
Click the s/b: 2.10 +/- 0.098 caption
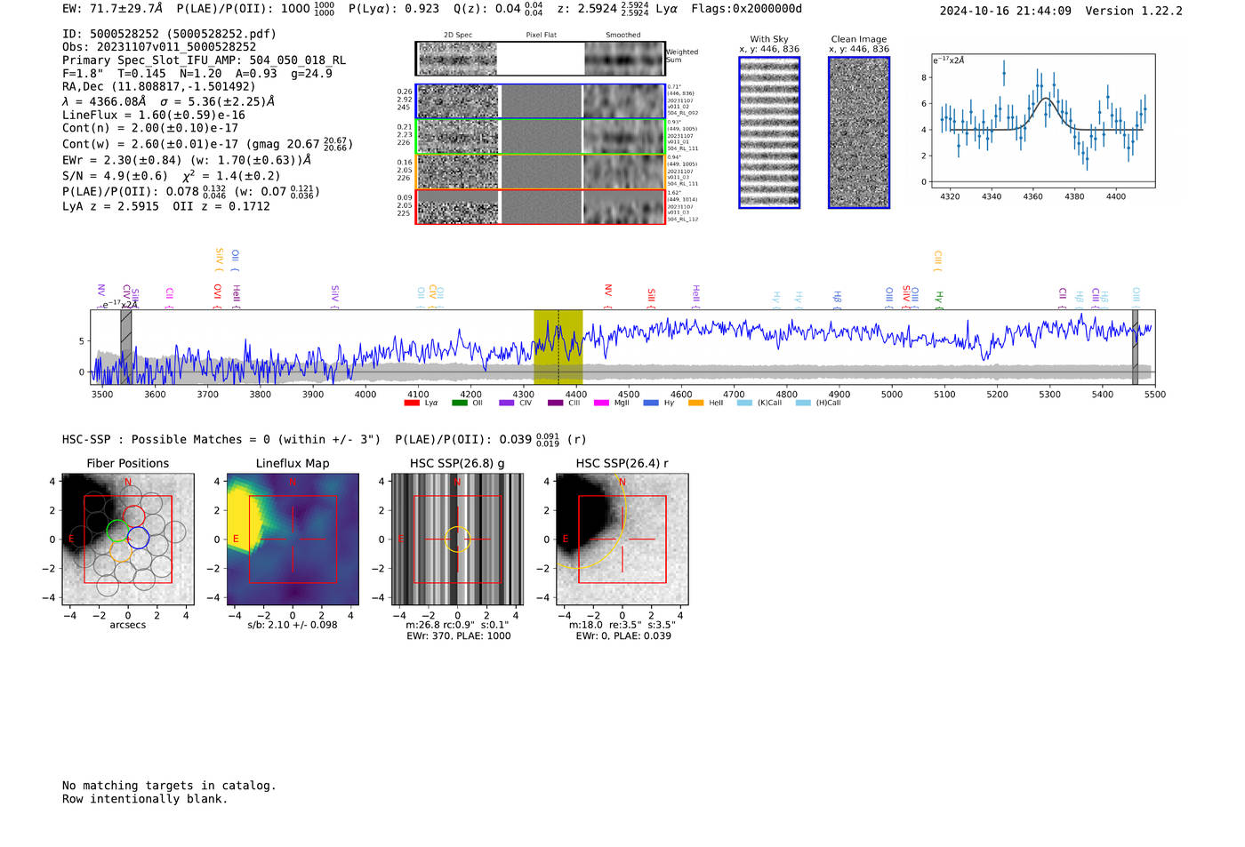click(x=293, y=625)
